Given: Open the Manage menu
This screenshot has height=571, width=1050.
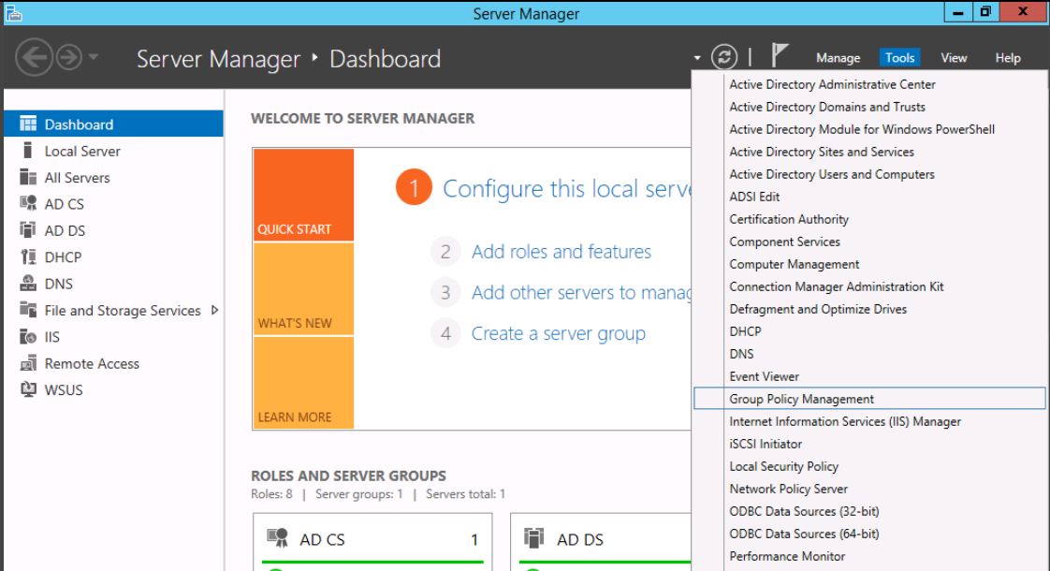Looking at the screenshot, I should [x=838, y=58].
